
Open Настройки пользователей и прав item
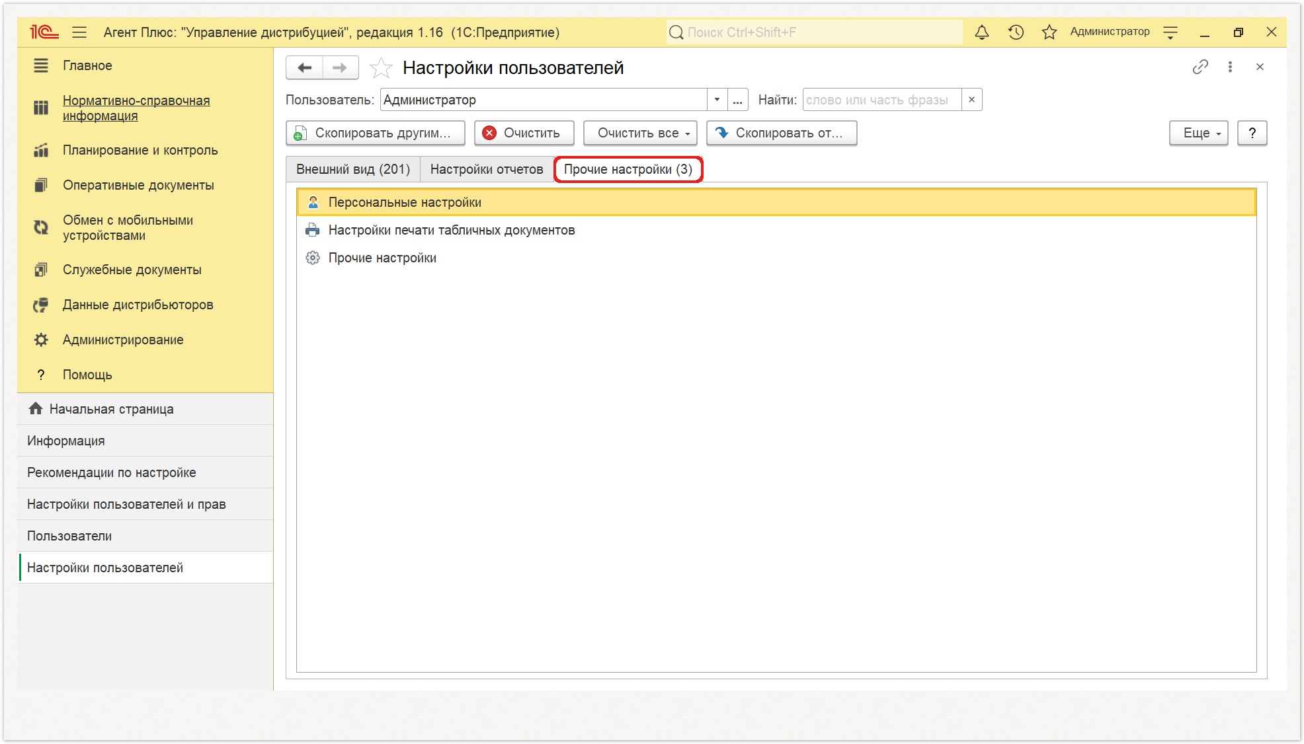pos(145,504)
